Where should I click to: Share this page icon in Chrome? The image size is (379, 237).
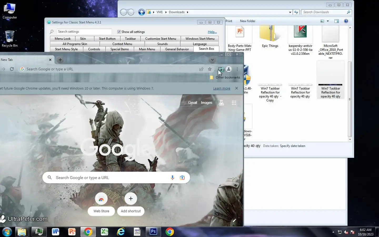coord(201,69)
